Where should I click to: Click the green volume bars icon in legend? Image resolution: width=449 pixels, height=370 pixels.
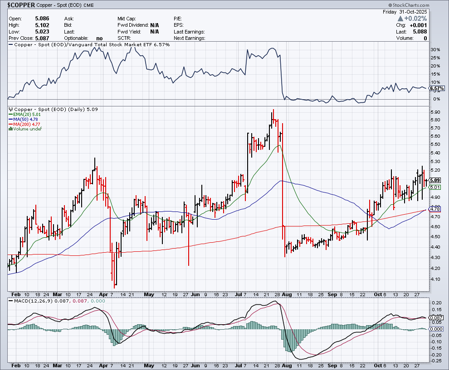coord(11,129)
